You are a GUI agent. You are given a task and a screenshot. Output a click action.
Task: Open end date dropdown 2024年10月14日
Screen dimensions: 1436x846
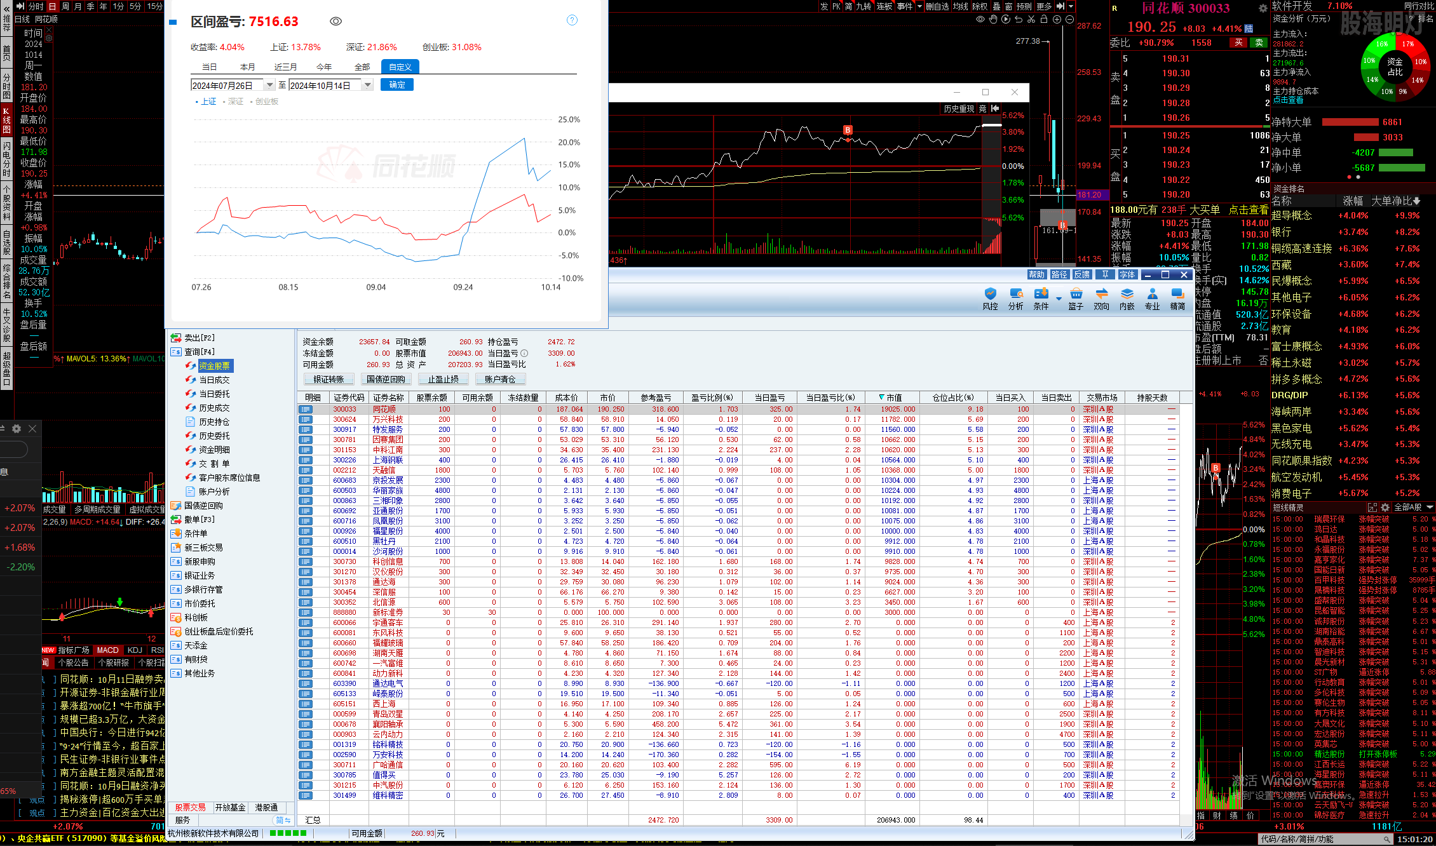(367, 85)
